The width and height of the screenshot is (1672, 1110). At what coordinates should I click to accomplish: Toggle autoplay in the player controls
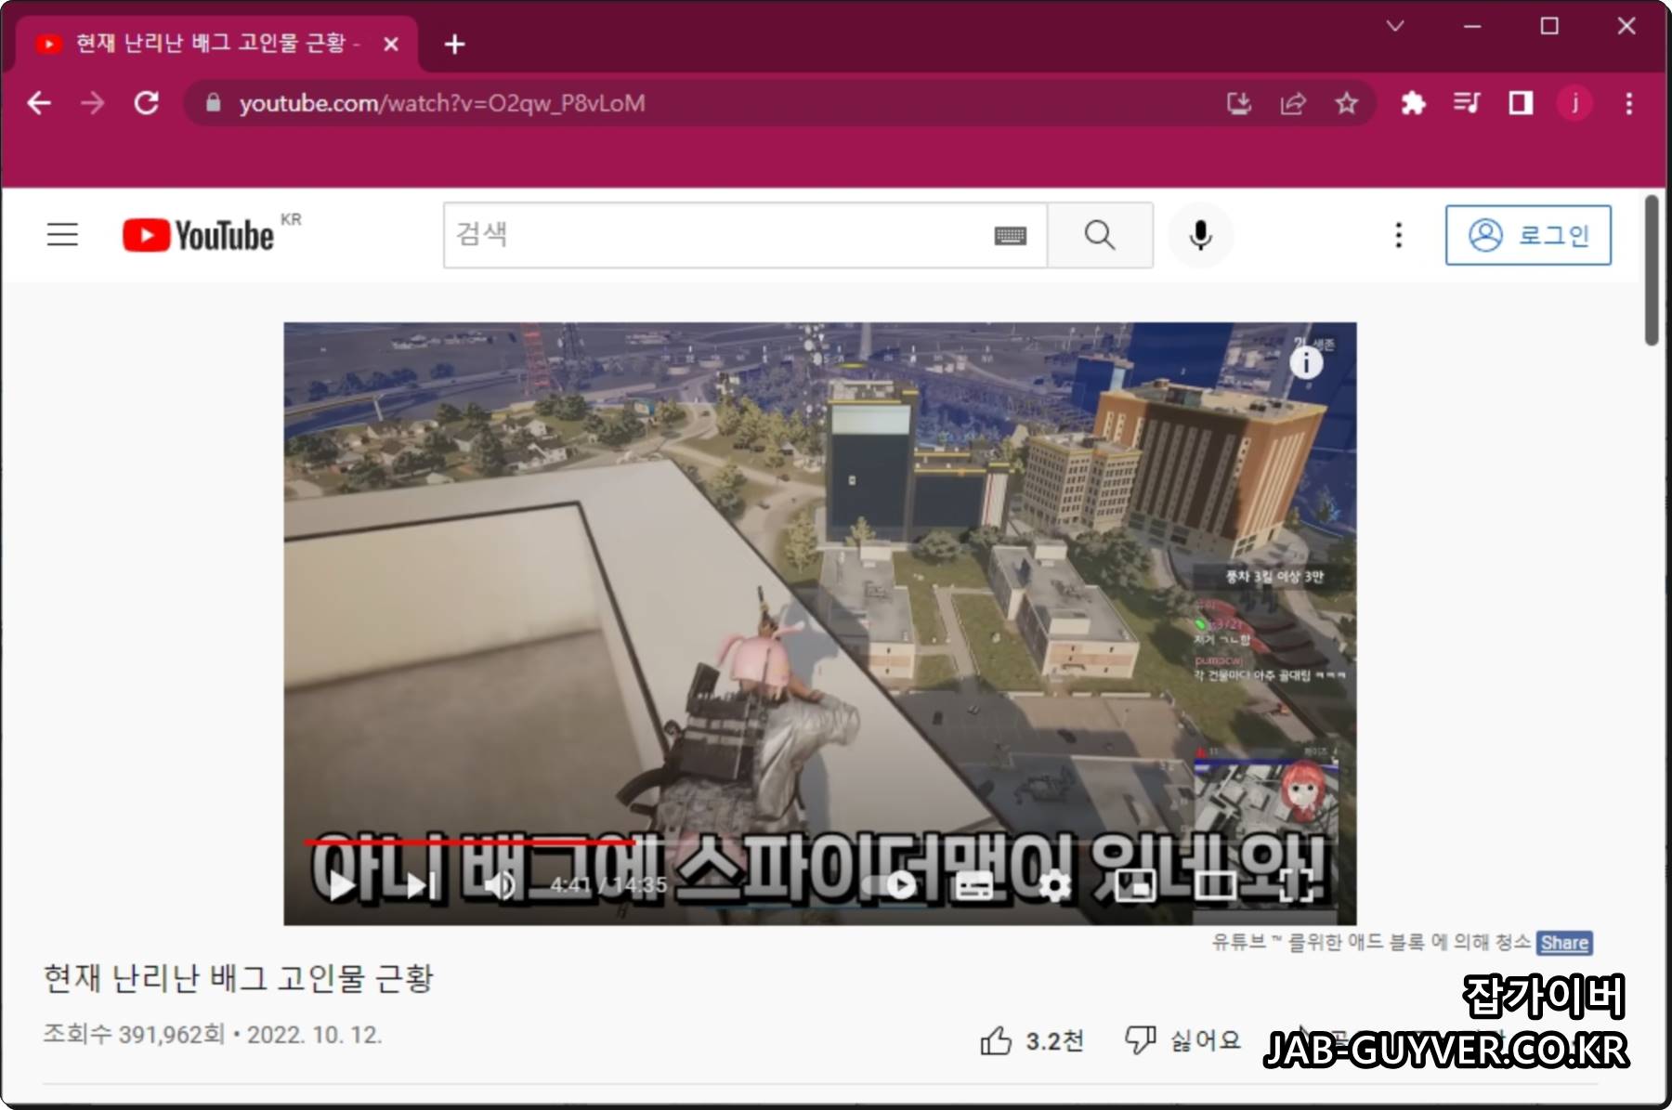coord(899,885)
